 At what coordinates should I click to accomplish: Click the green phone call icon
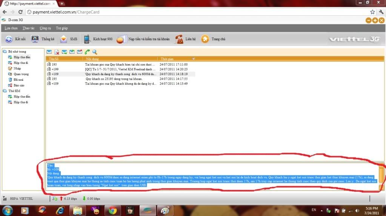pos(87,52)
